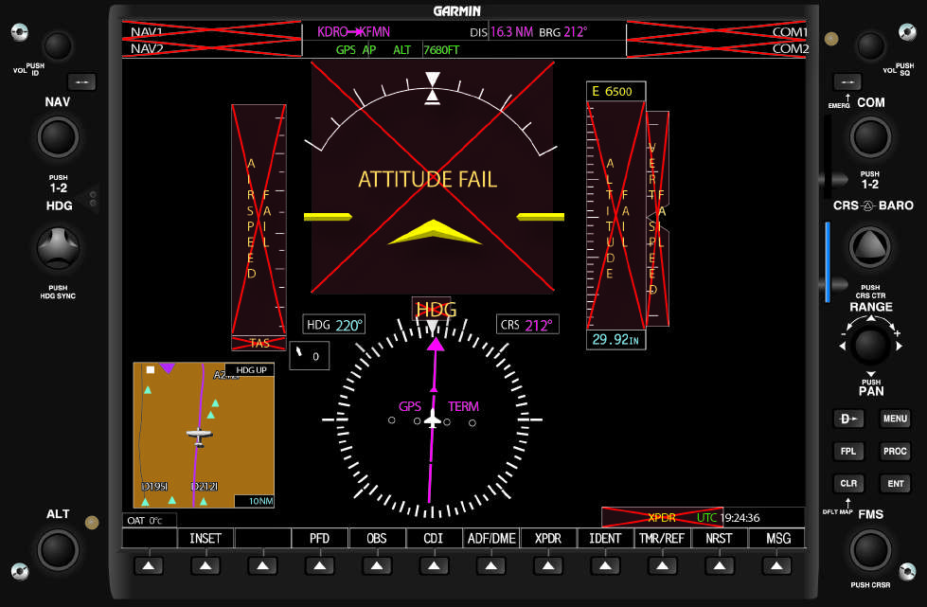The image size is (927, 607).
Task: Activate the Direct-To button
Action: [848, 419]
